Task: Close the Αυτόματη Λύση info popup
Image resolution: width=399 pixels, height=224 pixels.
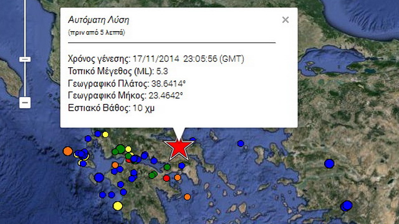Action: point(286,20)
